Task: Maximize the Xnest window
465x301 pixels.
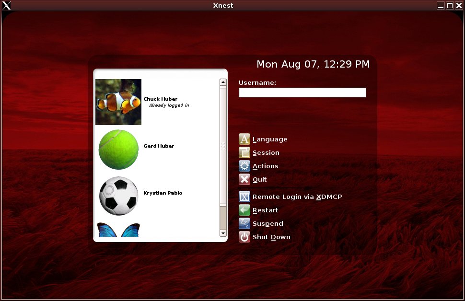Action: [x=450, y=5]
